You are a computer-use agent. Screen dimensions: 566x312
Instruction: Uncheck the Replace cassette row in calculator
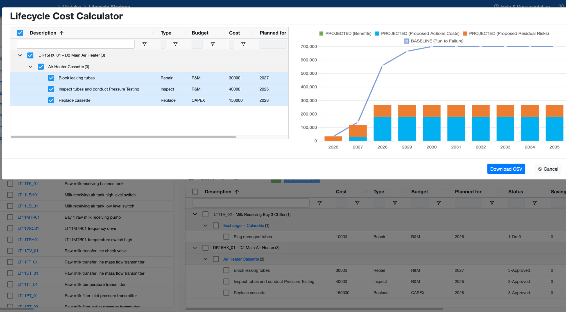[51, 100]
